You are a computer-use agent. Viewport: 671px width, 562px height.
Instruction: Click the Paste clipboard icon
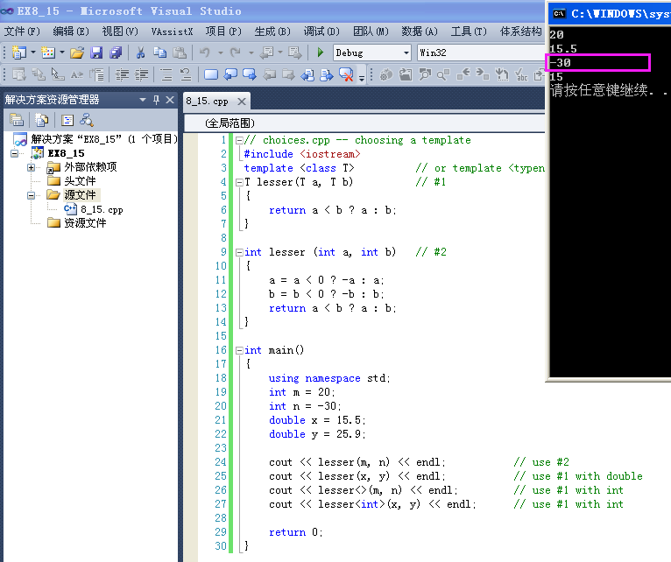click(x=180, y=53)
